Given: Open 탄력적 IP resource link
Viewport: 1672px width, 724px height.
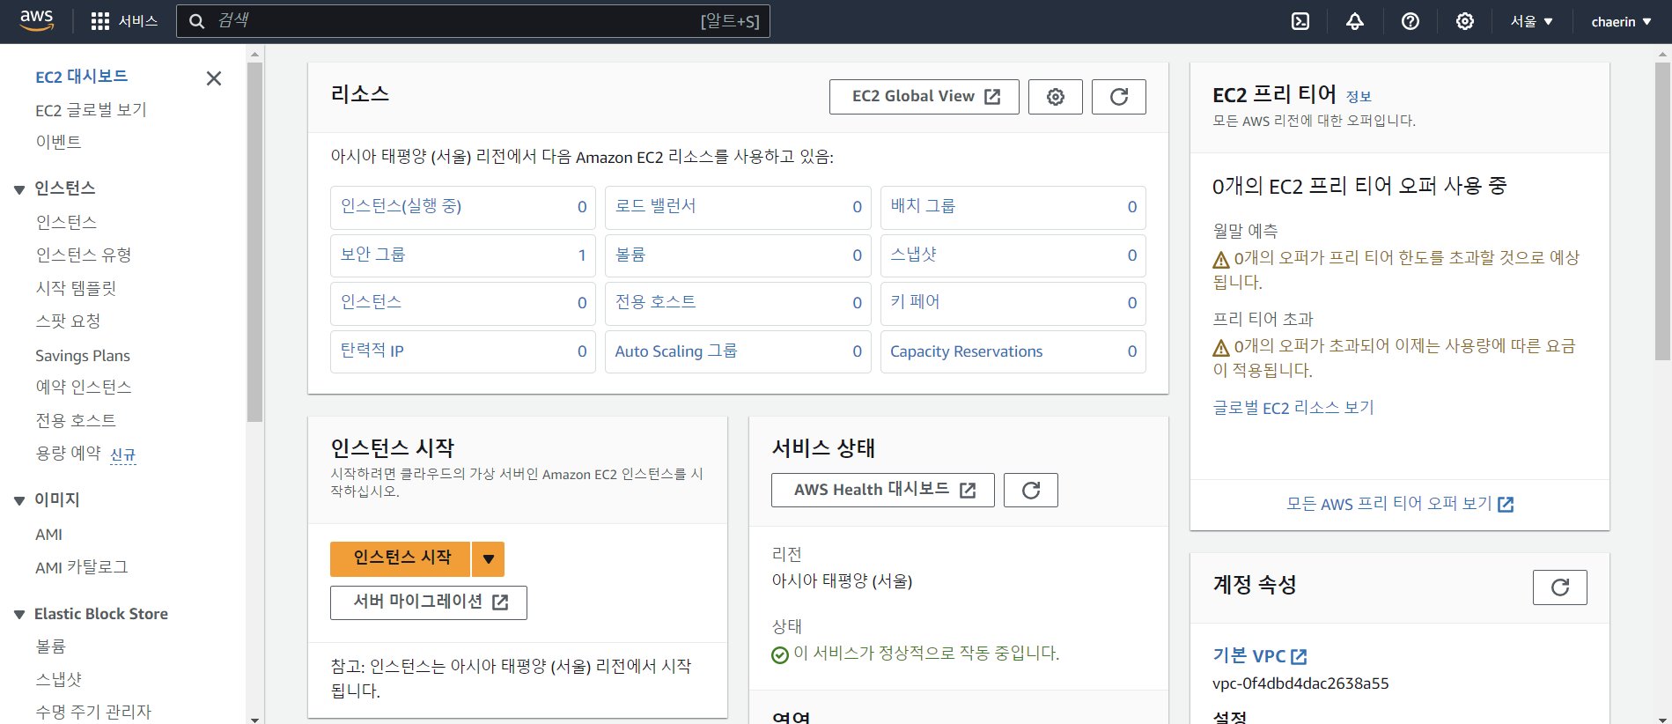Looking at the screenshot, I should click(372, 351).
